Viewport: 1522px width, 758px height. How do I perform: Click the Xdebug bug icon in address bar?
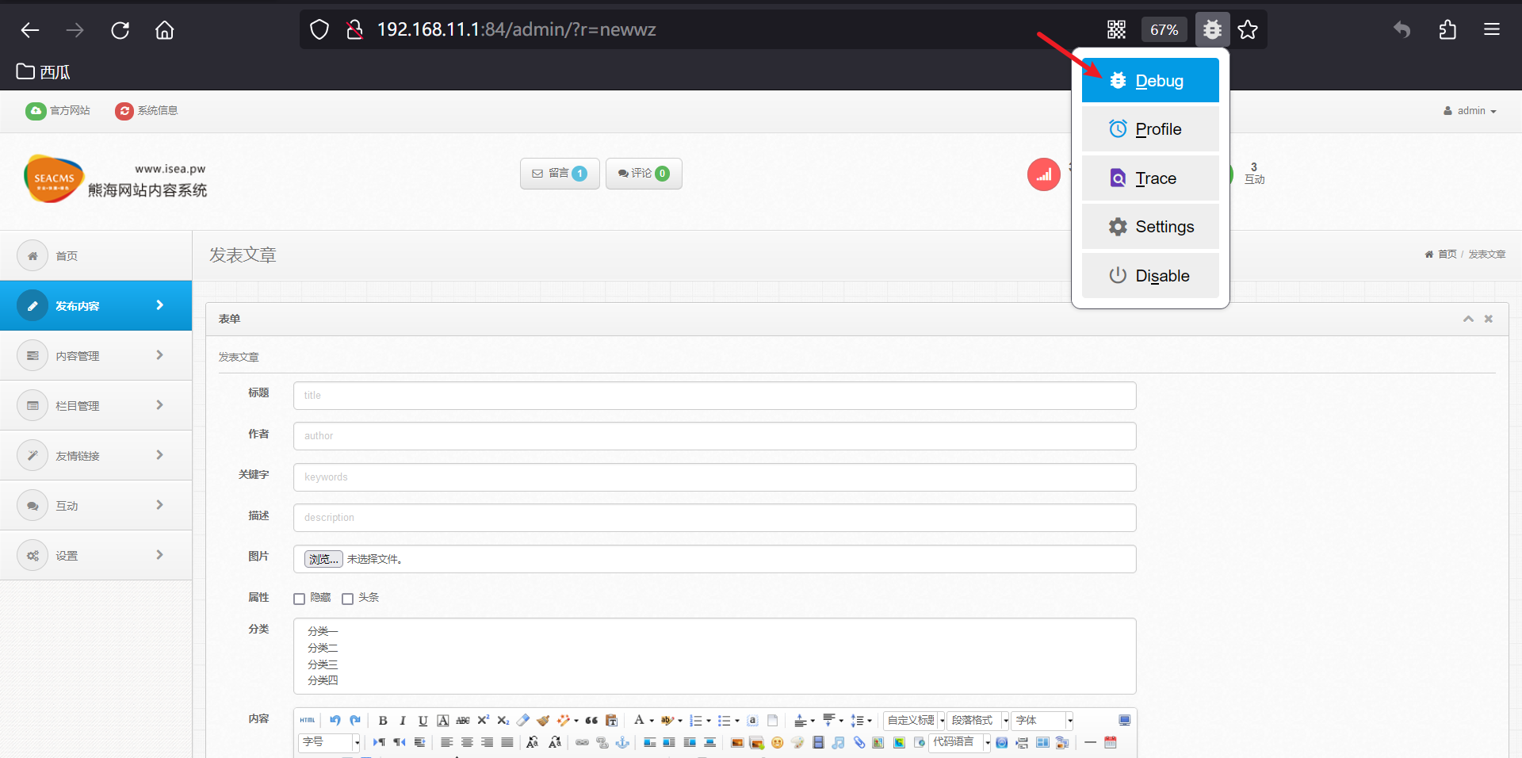1212,30
